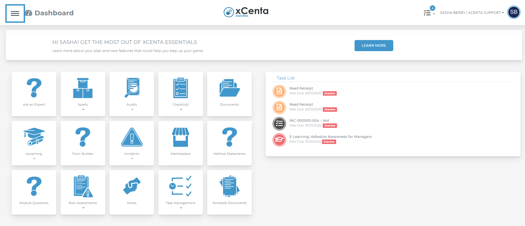This screenshot has height=226, width=525.
Task: Open the Task Management checklist icon
Action: [180, 186]
